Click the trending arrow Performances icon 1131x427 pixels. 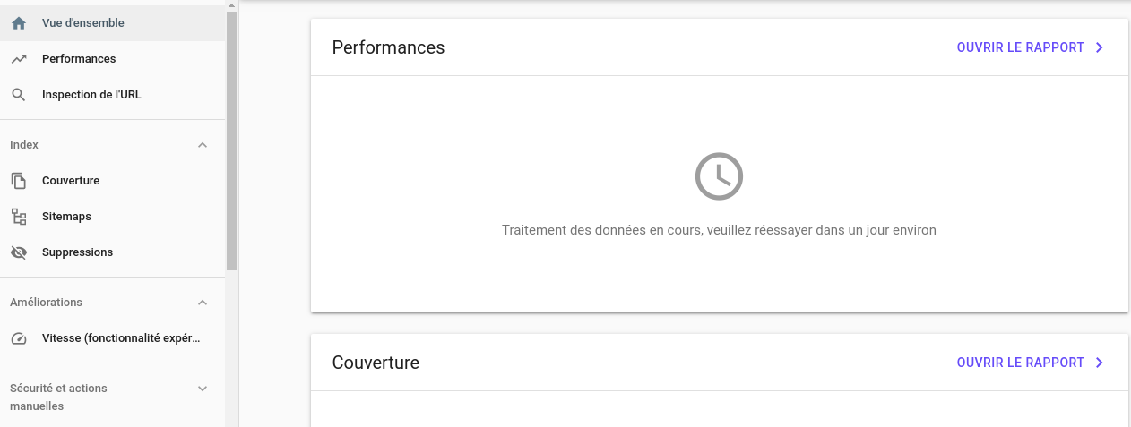pyautogui.click(x=19, y=59)
